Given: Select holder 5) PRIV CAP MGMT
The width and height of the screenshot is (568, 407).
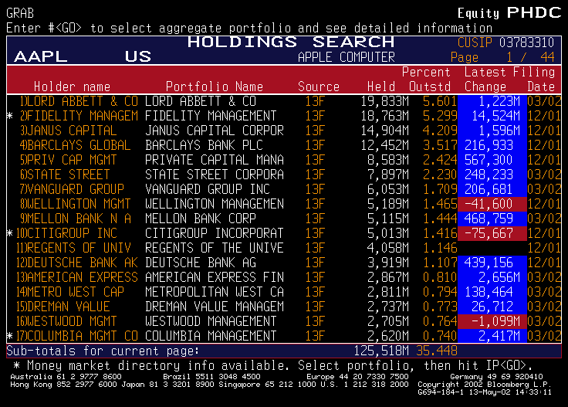Looking at the screenshot, I should pyautogui.click(x=68, y=160).
